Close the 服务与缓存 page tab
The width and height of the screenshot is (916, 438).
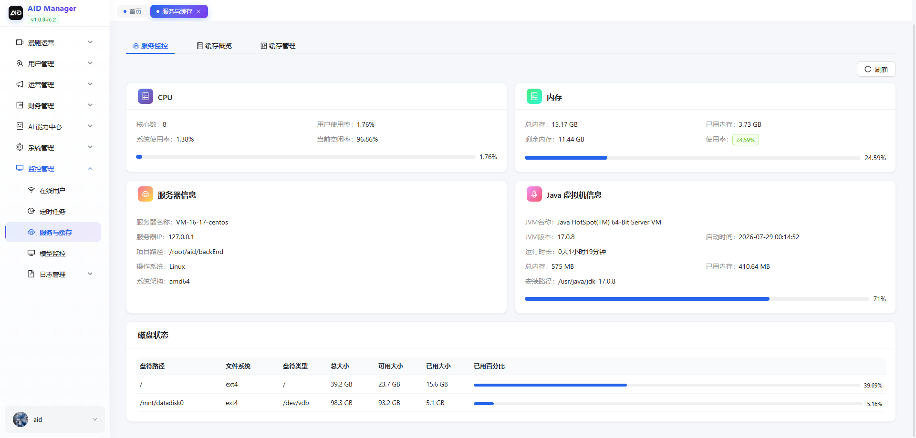point(198,11)
